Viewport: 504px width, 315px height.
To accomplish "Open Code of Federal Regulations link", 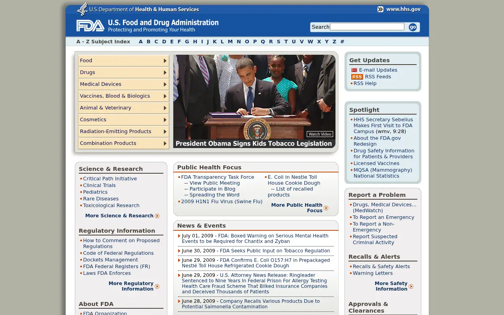I will (119, 253).
